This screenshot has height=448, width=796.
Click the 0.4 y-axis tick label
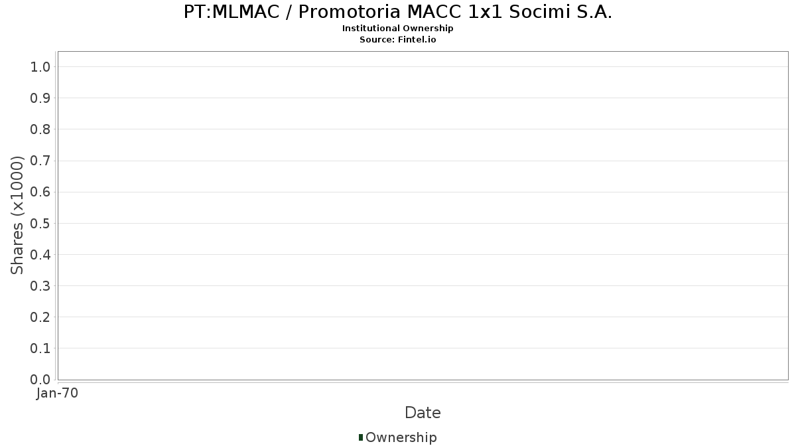click(40, 254)
